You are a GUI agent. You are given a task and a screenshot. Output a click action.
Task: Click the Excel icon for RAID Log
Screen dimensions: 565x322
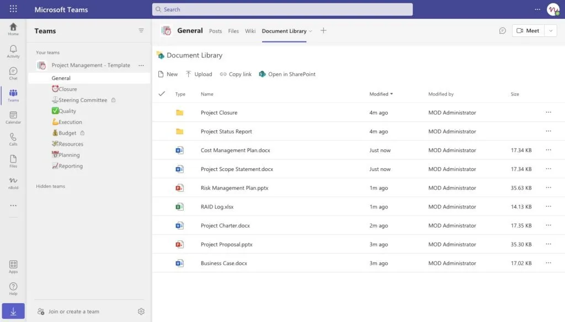(x=179, y=207)
